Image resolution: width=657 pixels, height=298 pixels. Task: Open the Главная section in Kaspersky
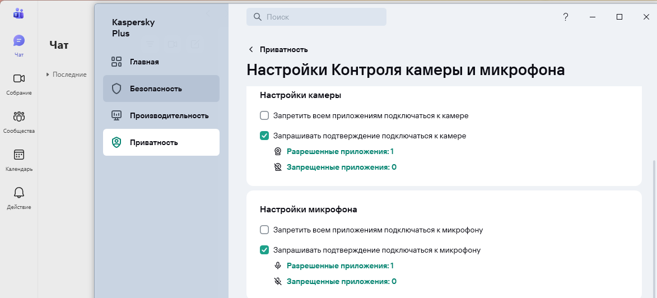click(144, 62)
